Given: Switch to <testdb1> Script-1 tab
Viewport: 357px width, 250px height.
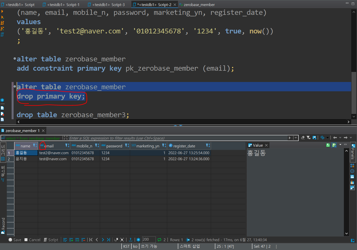Looking at the screenshot, I should pos(61,5).
